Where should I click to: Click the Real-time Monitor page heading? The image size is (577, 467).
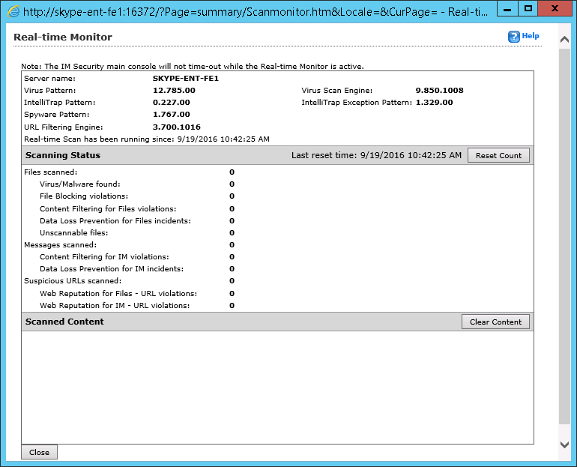[x=63, y=37]
